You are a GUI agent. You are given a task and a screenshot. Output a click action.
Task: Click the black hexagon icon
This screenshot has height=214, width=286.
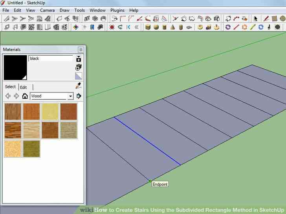(x=277, y=27)
